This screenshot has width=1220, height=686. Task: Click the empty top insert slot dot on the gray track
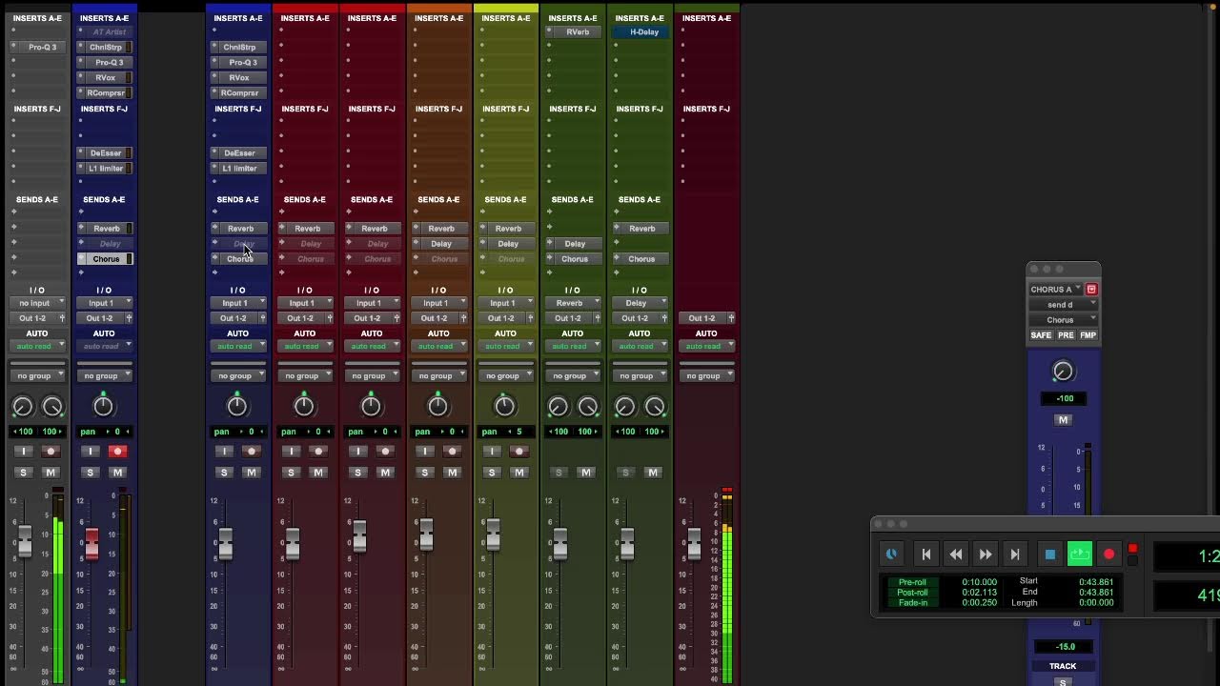[x=13, y=30]
